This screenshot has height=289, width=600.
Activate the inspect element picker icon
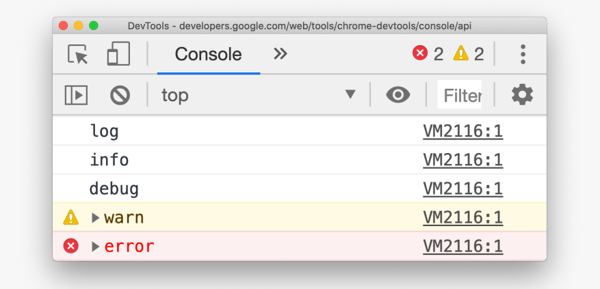coord(79,54)
